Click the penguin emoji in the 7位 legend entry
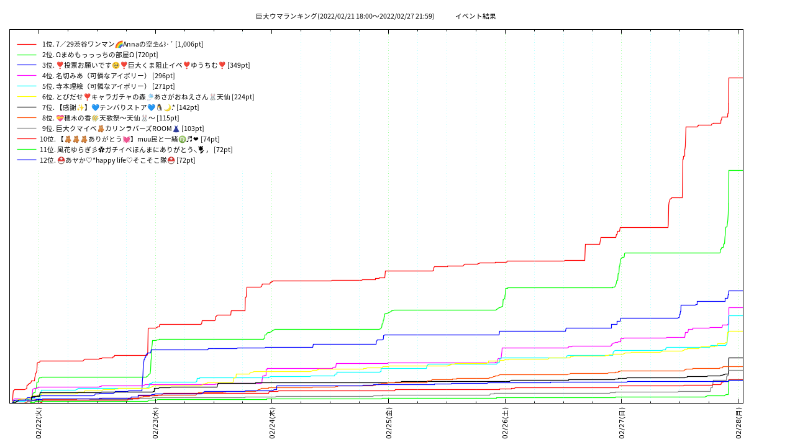The image size is (795, 447). point(159,107)
